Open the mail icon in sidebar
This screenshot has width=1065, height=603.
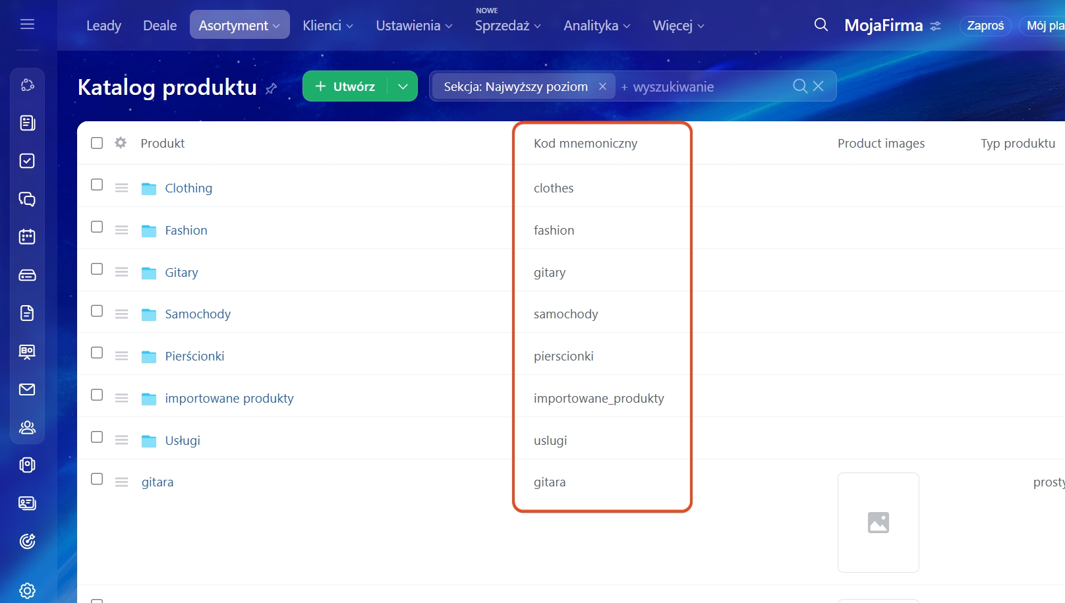pyautogui.click(x=27, y=389)
